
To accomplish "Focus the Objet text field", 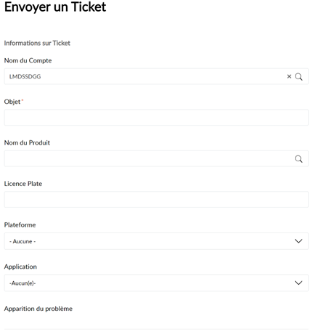I will pos(156,118).
